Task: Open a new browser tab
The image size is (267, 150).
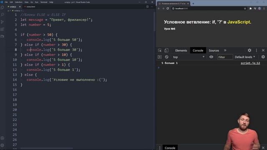Action: point(193,3)
